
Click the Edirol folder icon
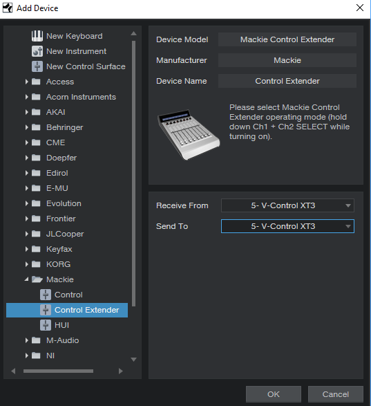tap(36, 173)
